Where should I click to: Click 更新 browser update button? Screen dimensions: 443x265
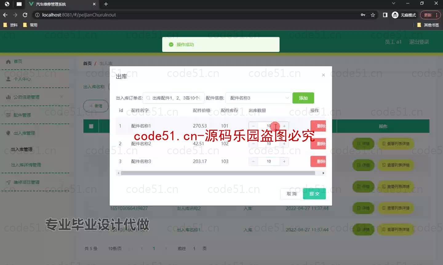tap(431, 15)
